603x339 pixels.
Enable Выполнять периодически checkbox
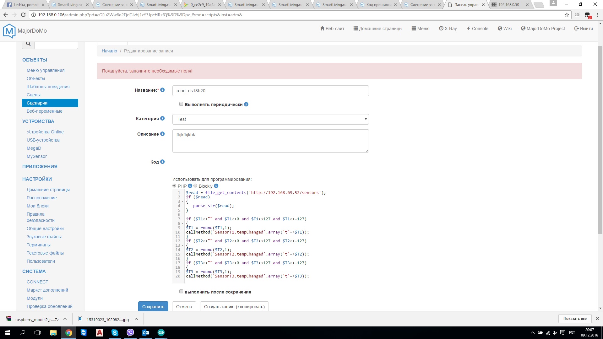[181, 104]
